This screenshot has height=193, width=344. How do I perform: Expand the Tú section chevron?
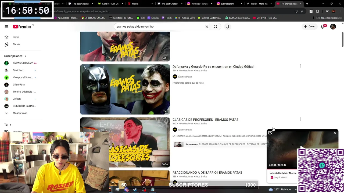[10, 125]
